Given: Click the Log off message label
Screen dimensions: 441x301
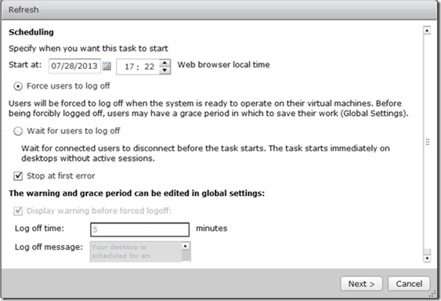Looking at the screenshot, I should click(49, 247).
